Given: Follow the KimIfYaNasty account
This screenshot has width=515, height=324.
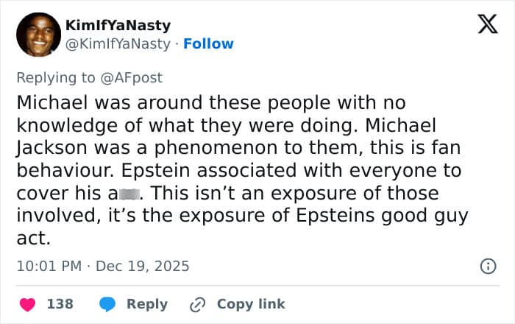Looking at the screenshot, I should 208,43.
